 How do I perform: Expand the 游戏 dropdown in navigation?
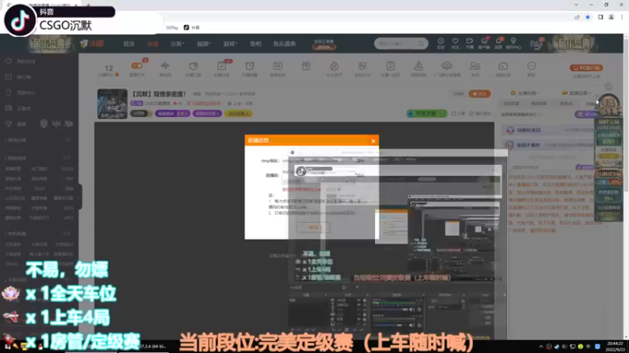(x=230, y=44)
